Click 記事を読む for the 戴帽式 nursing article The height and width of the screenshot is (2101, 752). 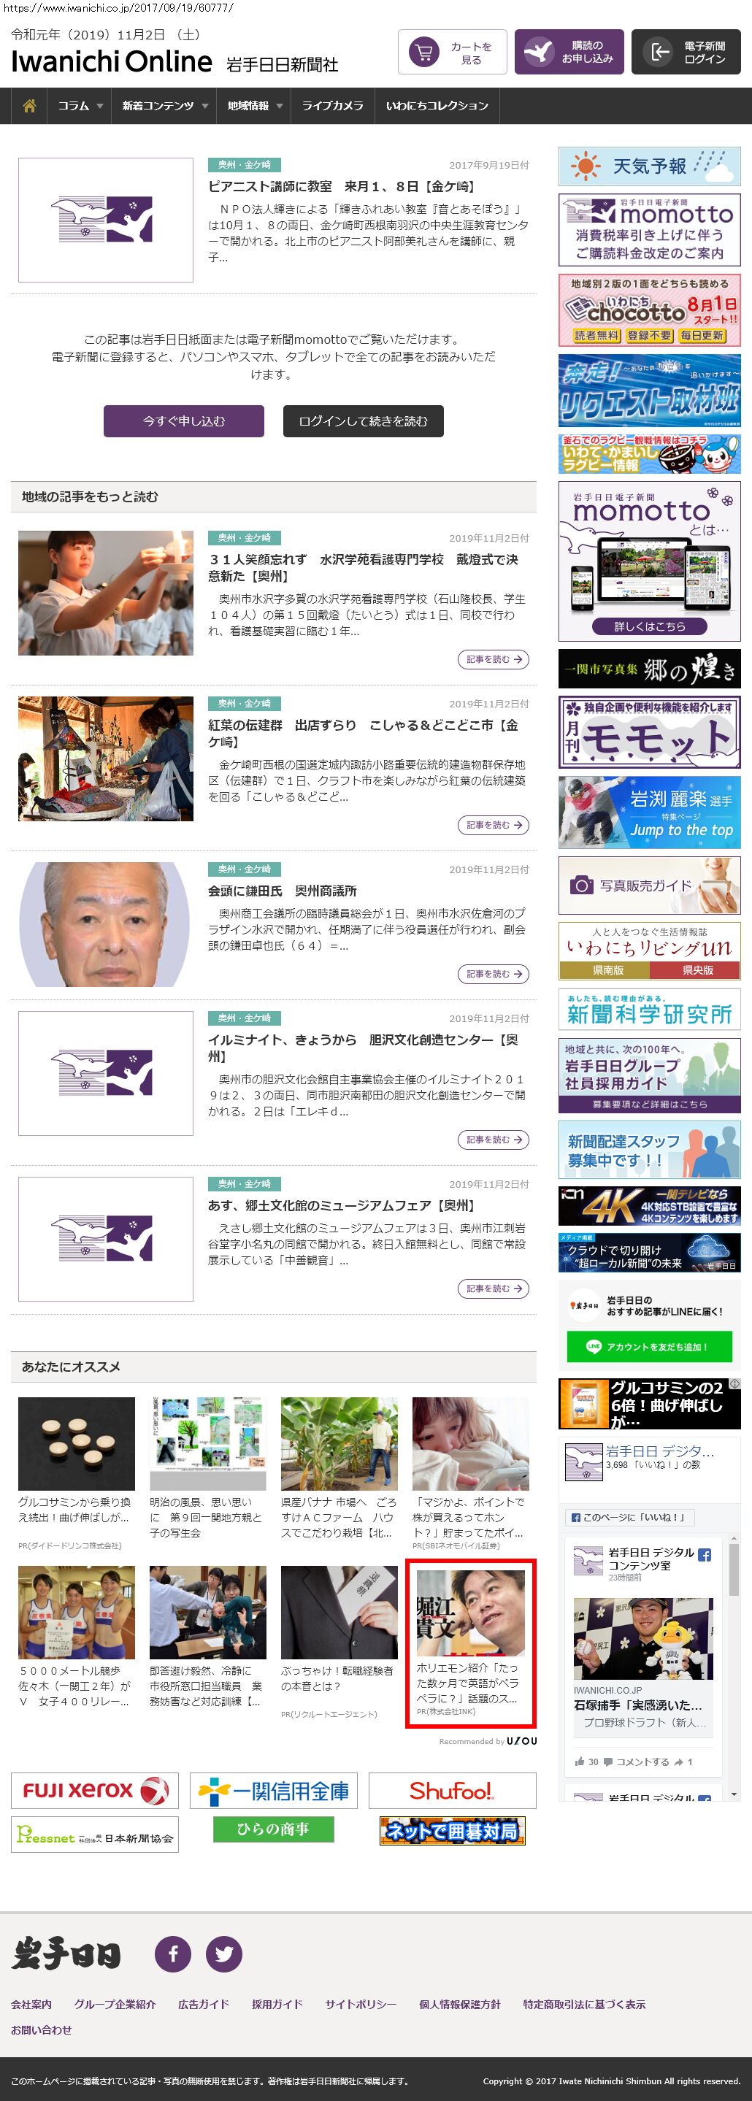[493, 659]
